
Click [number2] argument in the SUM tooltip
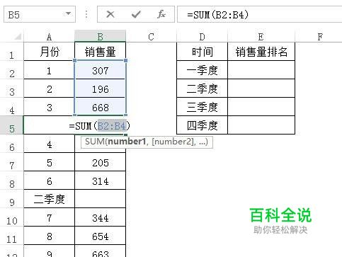click(x=173, y=142)
